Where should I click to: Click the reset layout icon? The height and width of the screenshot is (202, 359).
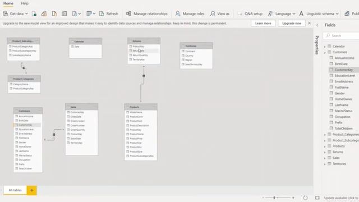tap(305, 198)
